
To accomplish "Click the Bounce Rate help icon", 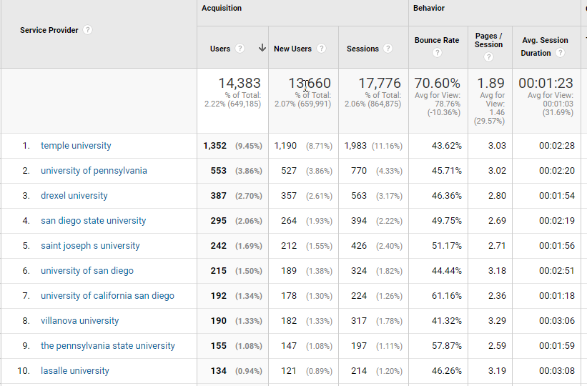I will pyautogui.click(x=437, y=54).
